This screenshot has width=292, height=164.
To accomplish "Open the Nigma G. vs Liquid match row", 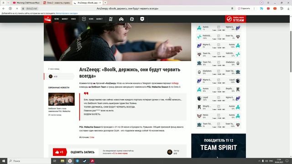I will pos(219,81).
